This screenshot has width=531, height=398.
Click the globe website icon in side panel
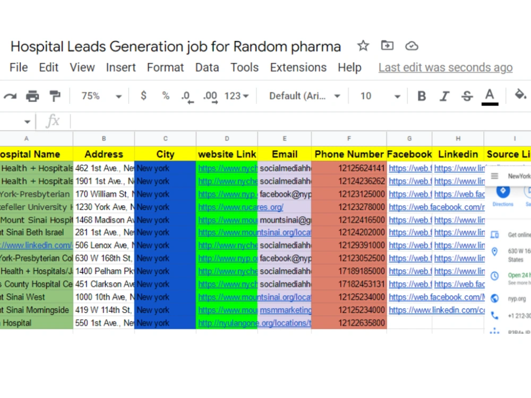[x=495, y=298]
